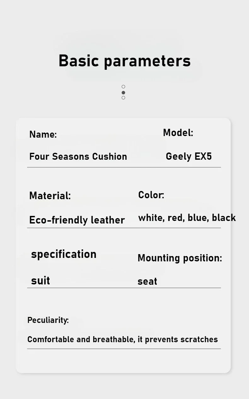The image size is (249, 399).
Task: Click the Basic parameters heading
Action: coord(124,61)
